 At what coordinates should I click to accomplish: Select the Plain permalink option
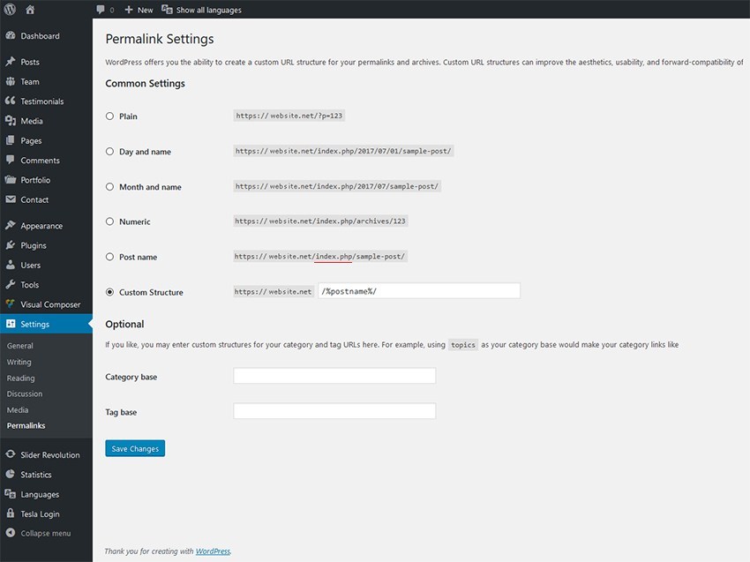[109, 116]
